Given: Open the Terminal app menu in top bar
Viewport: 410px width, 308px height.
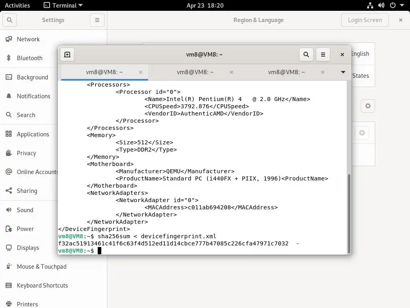Looking at the screenshot, I should coord(63,5).
